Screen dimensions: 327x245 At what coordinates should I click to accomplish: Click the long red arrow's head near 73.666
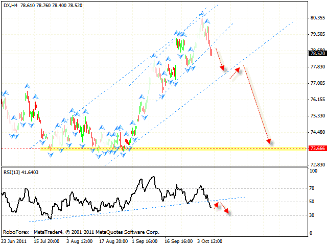(269, 141)
